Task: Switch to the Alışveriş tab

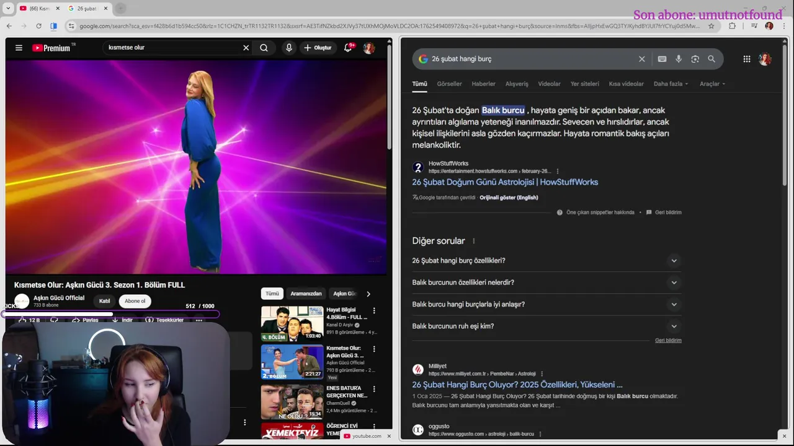Action: 517,84
